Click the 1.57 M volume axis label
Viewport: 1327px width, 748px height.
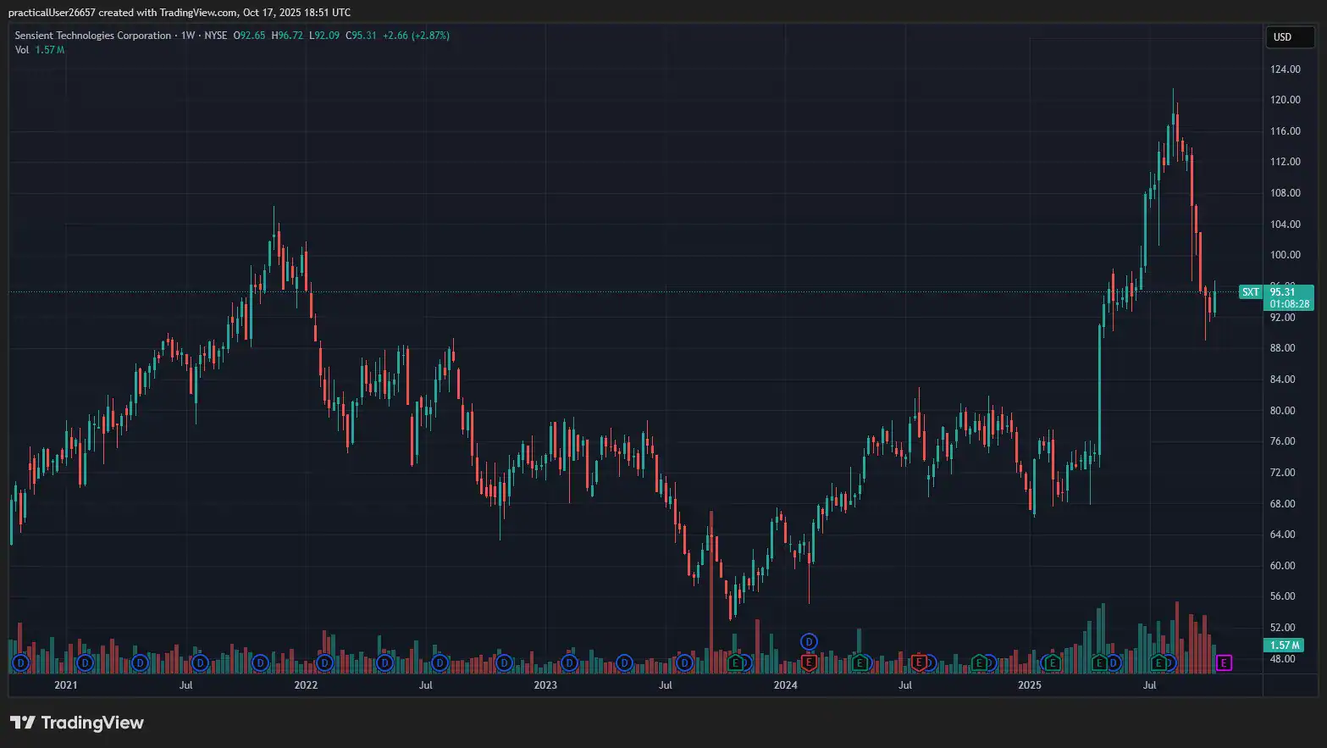point(1284,645)
